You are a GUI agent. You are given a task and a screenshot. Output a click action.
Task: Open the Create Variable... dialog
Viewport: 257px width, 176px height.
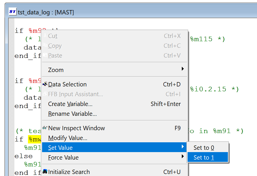[70, 104]
